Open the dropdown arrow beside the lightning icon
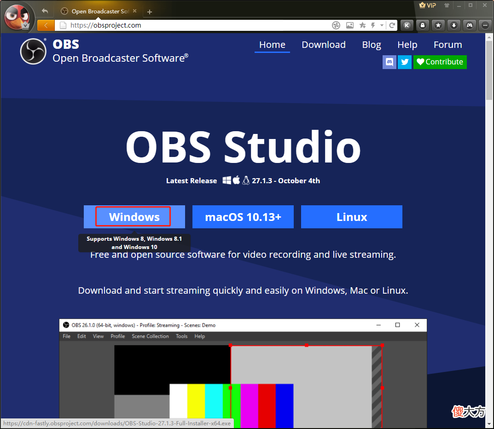The height and width of the screenshot is (429, 494). point(382,25)
